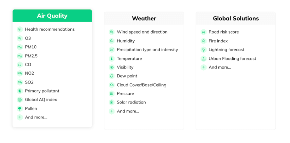290x143 pixels.
Task: Click the O3 ozone icon
Action: (x=20, y=38)
